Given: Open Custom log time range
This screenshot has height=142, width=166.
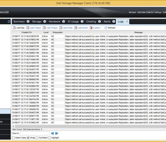Looking at the screenshot, I should pos(97,28).
